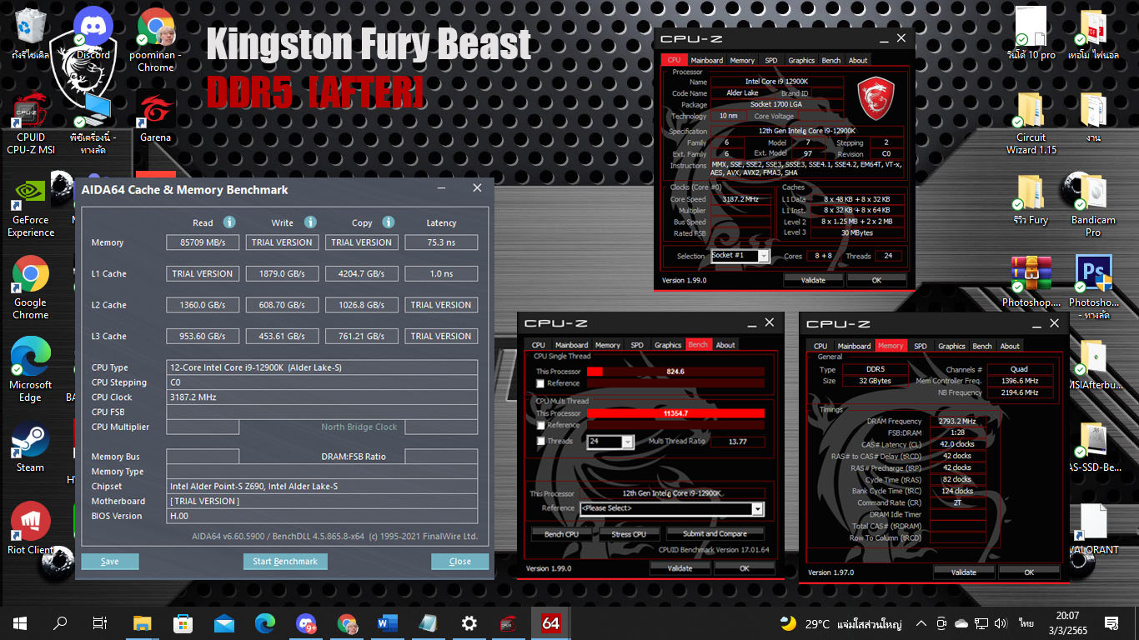Screen dimensions: 1139x640
Task: Open the Reference <Please Select> dropdown
Action: point(671,508)
